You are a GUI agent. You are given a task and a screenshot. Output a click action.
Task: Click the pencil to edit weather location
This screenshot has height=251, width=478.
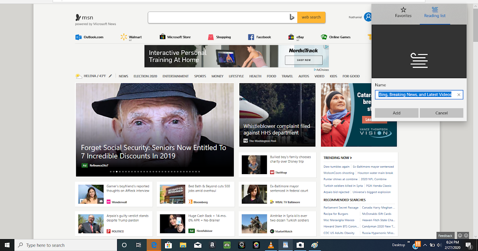(x=110, y=76)
